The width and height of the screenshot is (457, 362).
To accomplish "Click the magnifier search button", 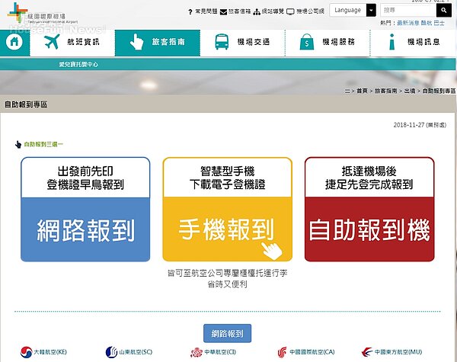I will (x=444, y=10).
